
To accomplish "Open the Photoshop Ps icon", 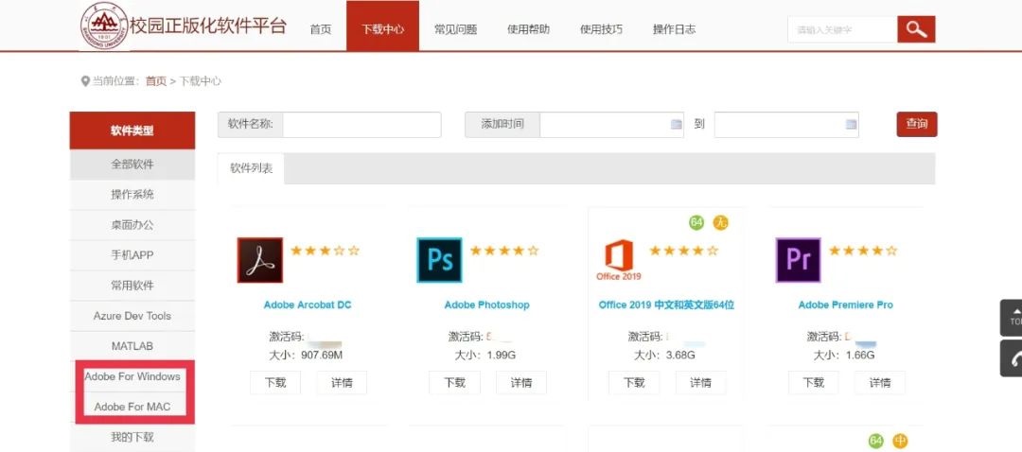I will (439, 260).
